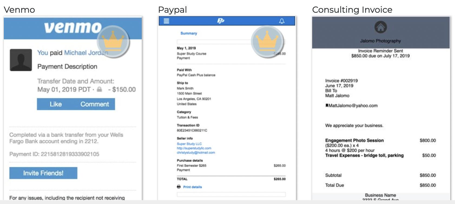This screenshot has height=204, width=455.
Task: Click the Mark Smith ship-to name
Action: point(185,88)
